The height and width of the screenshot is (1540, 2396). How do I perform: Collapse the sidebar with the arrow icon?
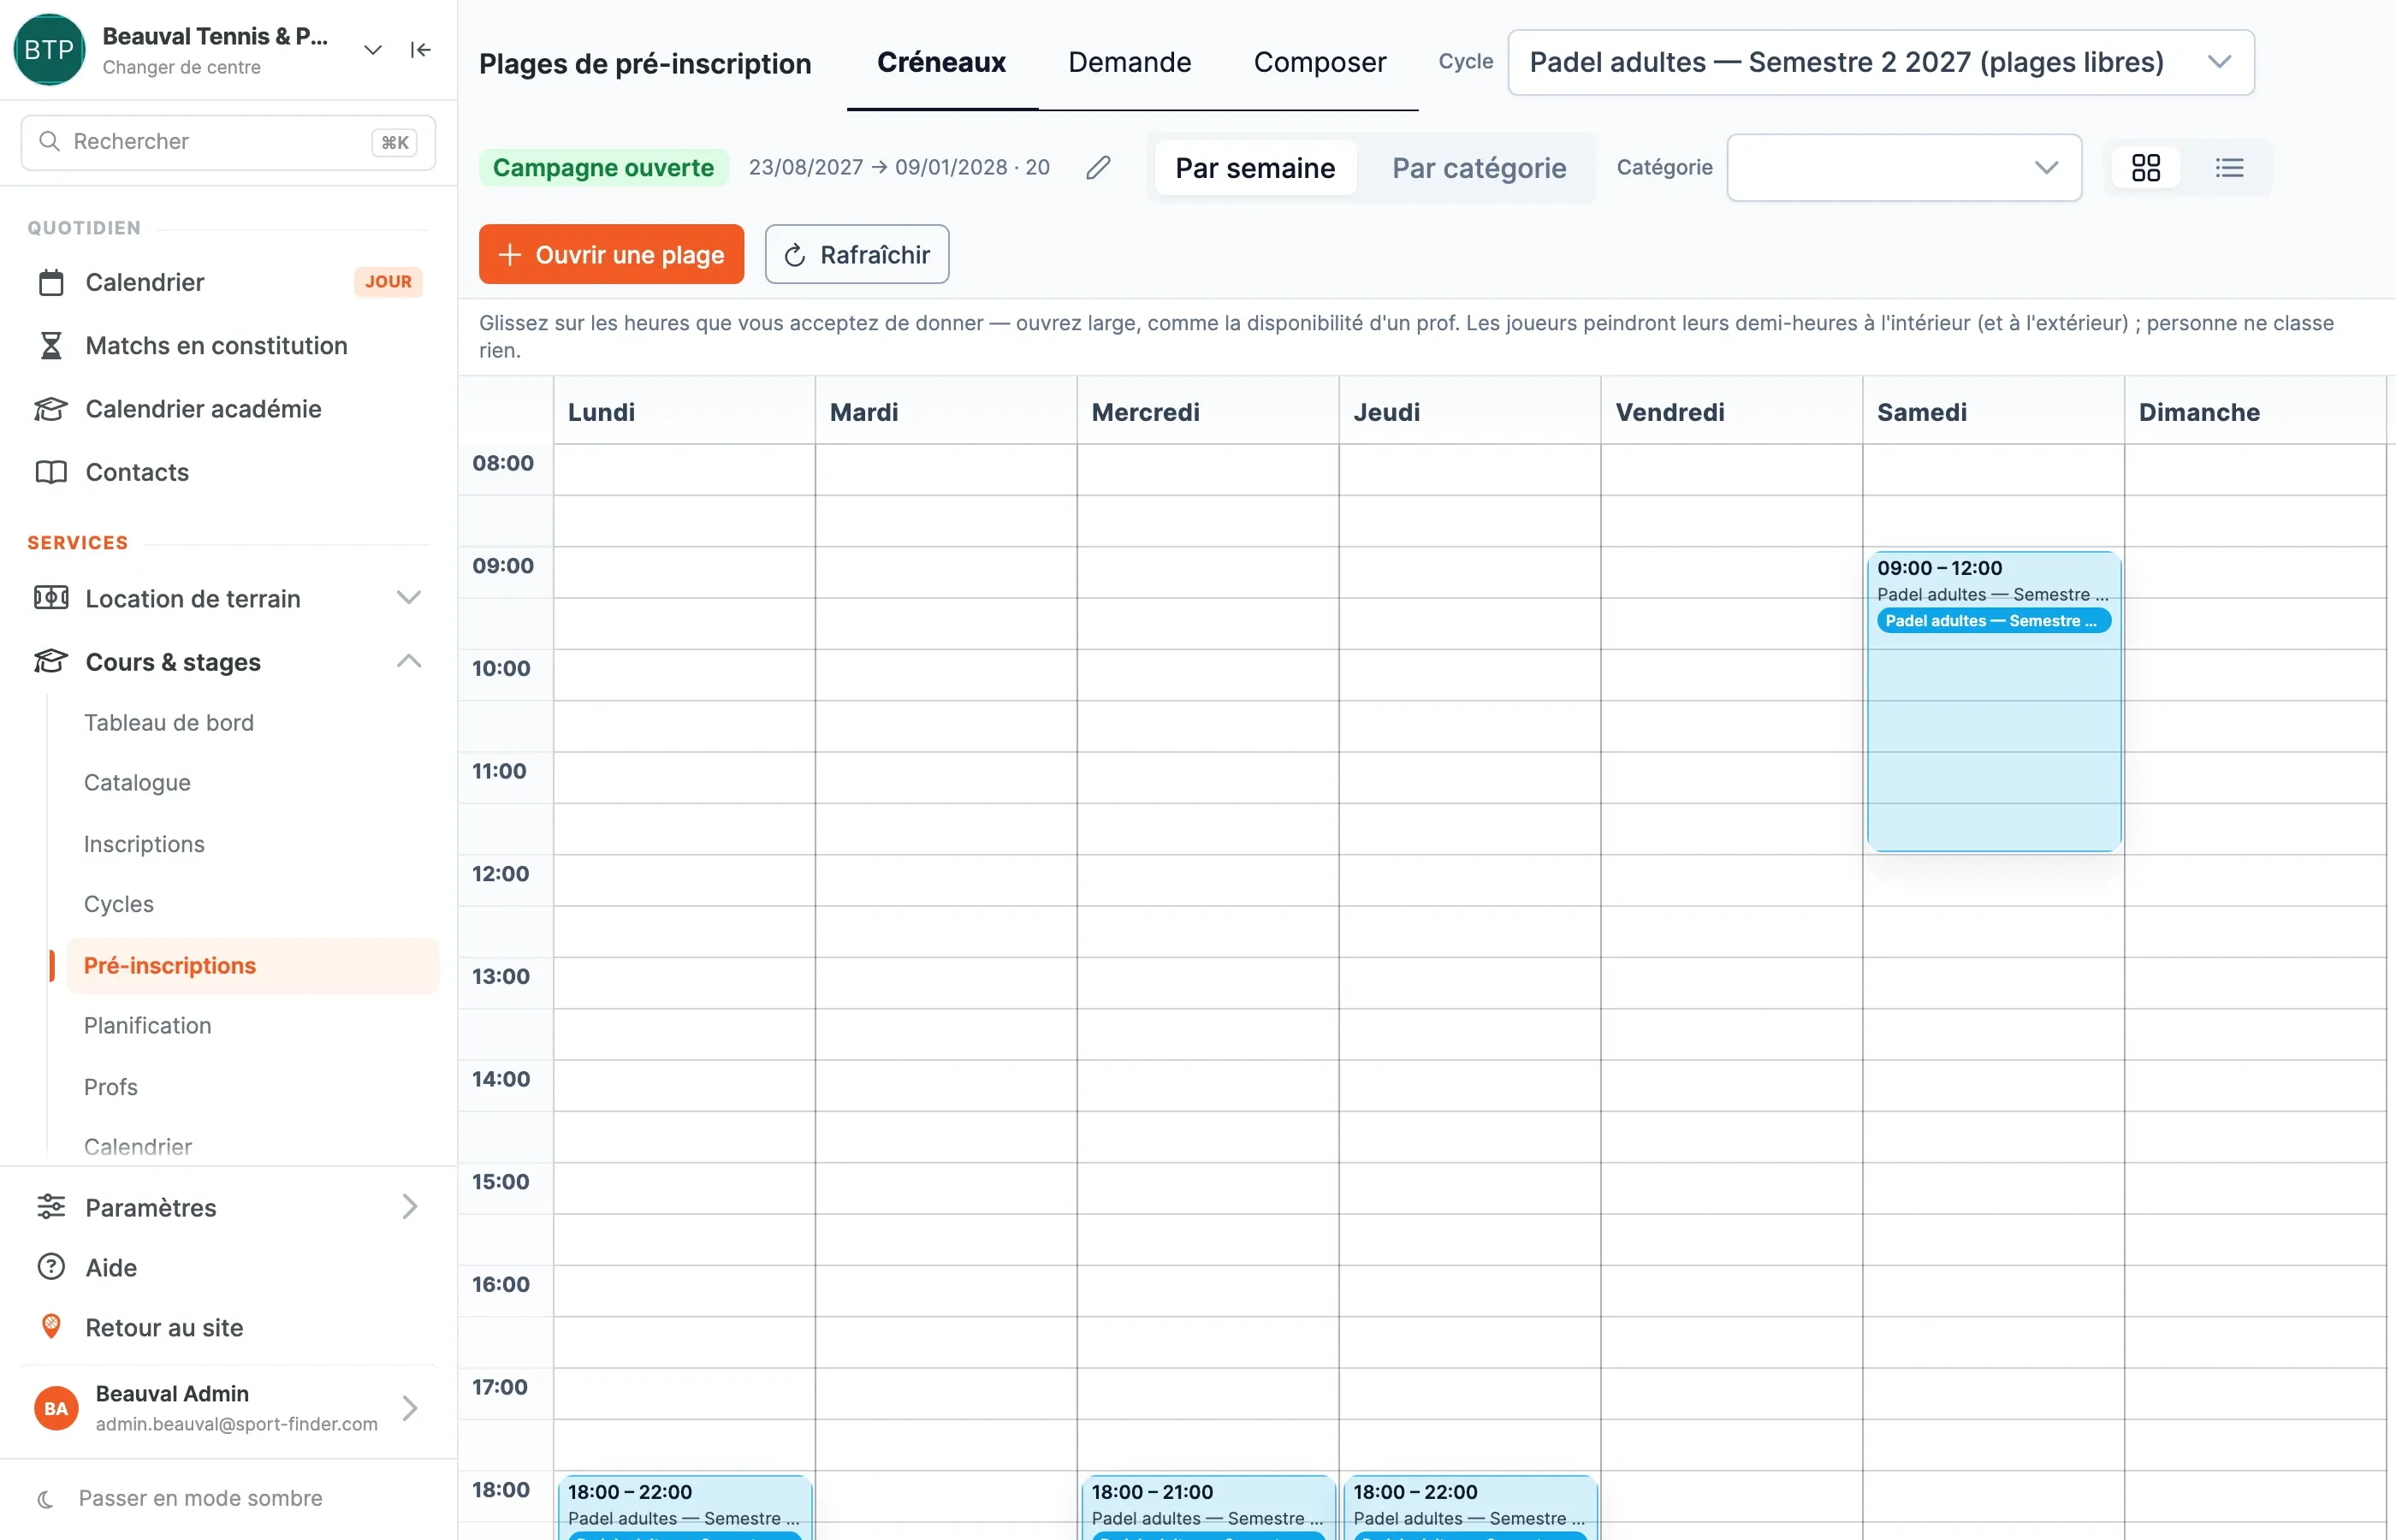pyautogui.click(x=420, y=50)
